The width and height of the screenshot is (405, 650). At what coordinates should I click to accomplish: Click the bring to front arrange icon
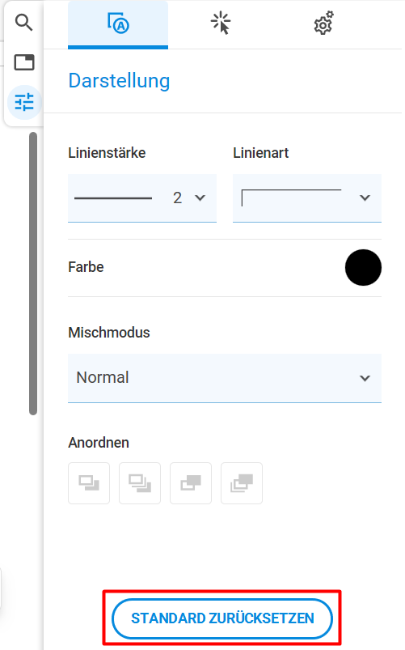point(242,483)
